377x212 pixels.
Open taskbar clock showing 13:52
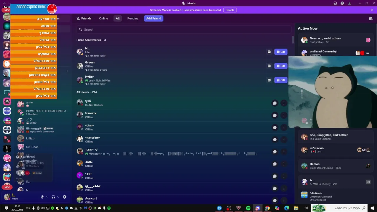coord(17,208)
